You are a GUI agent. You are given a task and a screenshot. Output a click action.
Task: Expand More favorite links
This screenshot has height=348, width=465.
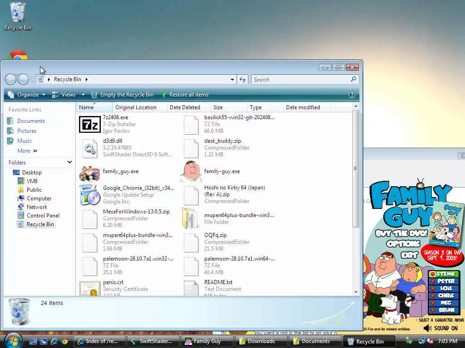pos(27,150)
